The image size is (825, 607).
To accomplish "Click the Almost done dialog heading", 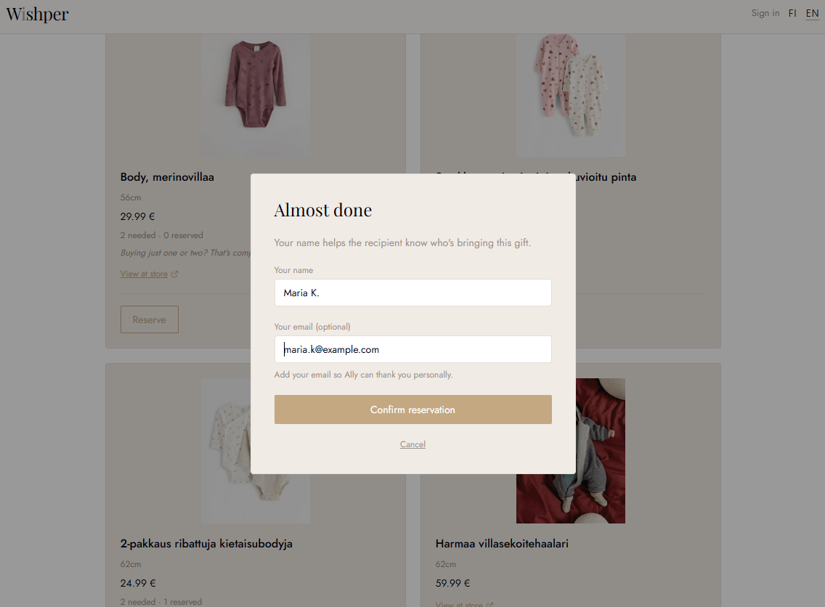I will click(x=323, y=210).
